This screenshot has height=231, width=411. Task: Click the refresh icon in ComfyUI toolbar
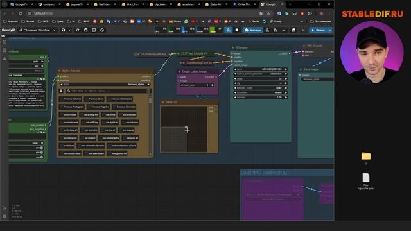point(78,30)
